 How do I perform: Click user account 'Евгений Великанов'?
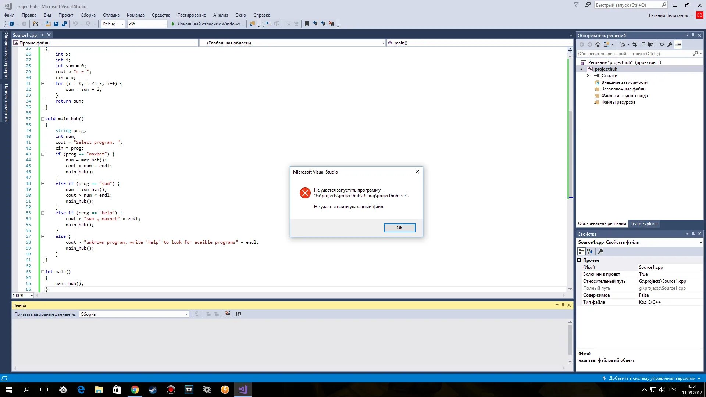tap(668, 15)
